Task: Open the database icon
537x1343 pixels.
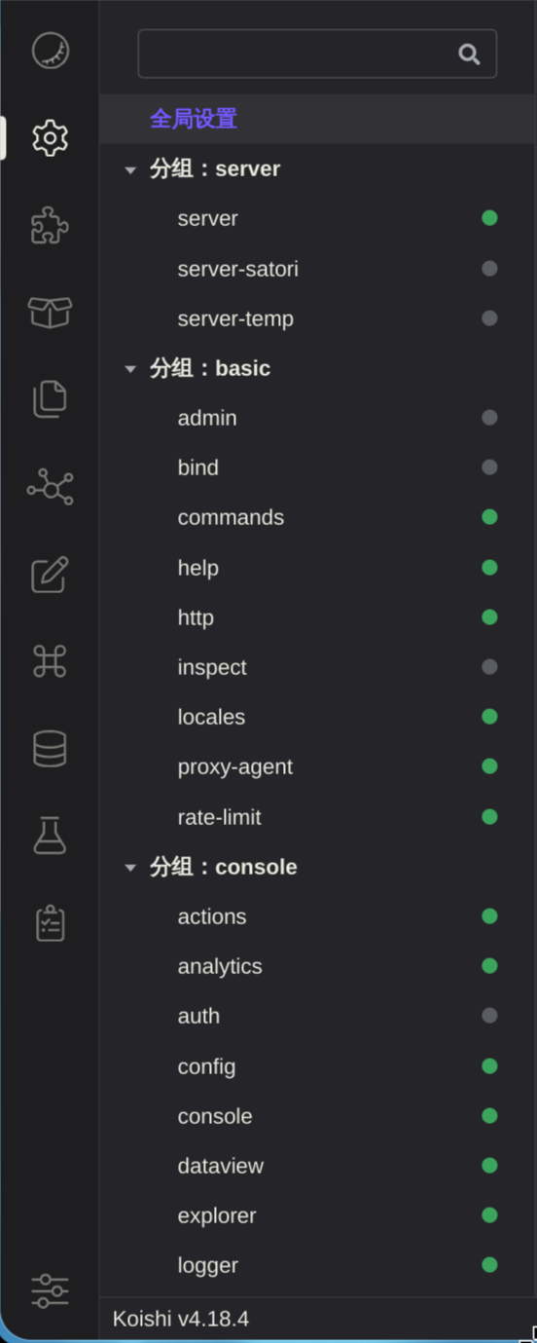Action: (50, 749)
